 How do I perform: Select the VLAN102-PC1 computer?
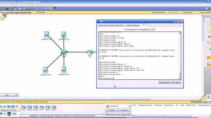pyautogui.click(x=46, y=34)
